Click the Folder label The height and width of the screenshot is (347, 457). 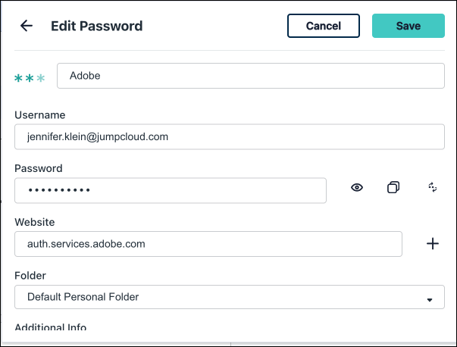click(31, 276)
